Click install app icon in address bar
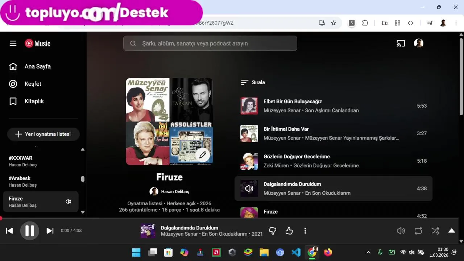Image resolution: width=464 pixels, height=261 pixels. [x=322, y=23]
